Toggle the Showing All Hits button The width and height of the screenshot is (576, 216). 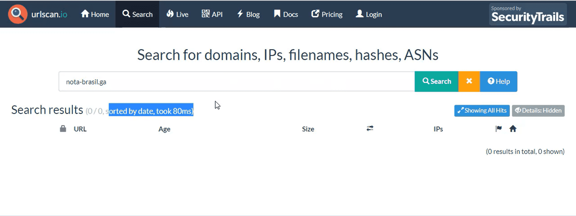click(x=482, y=111)
